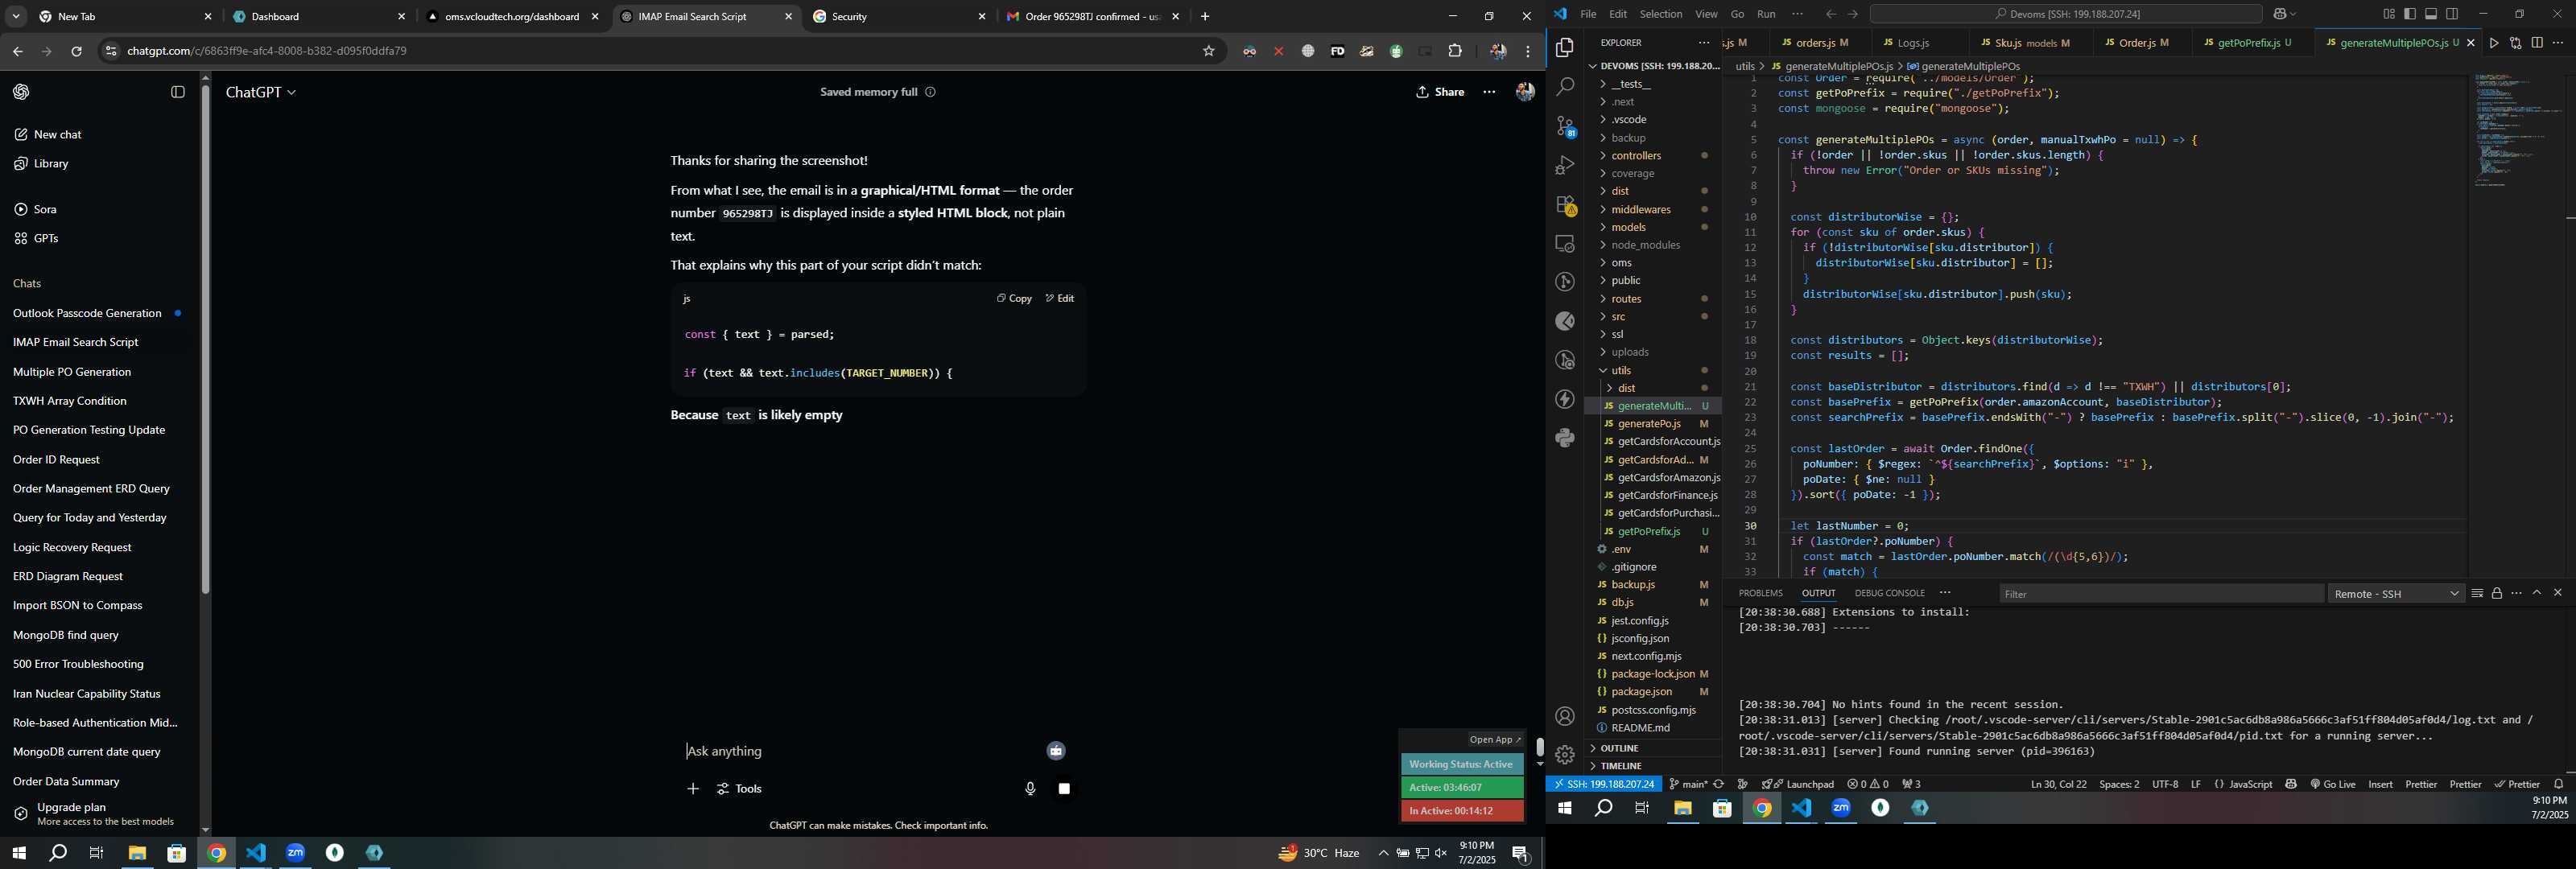Switch to DEBUG CONSOLE panel tab
Viewport: 2576px width, 869px height.
(x=1889, y=593)
